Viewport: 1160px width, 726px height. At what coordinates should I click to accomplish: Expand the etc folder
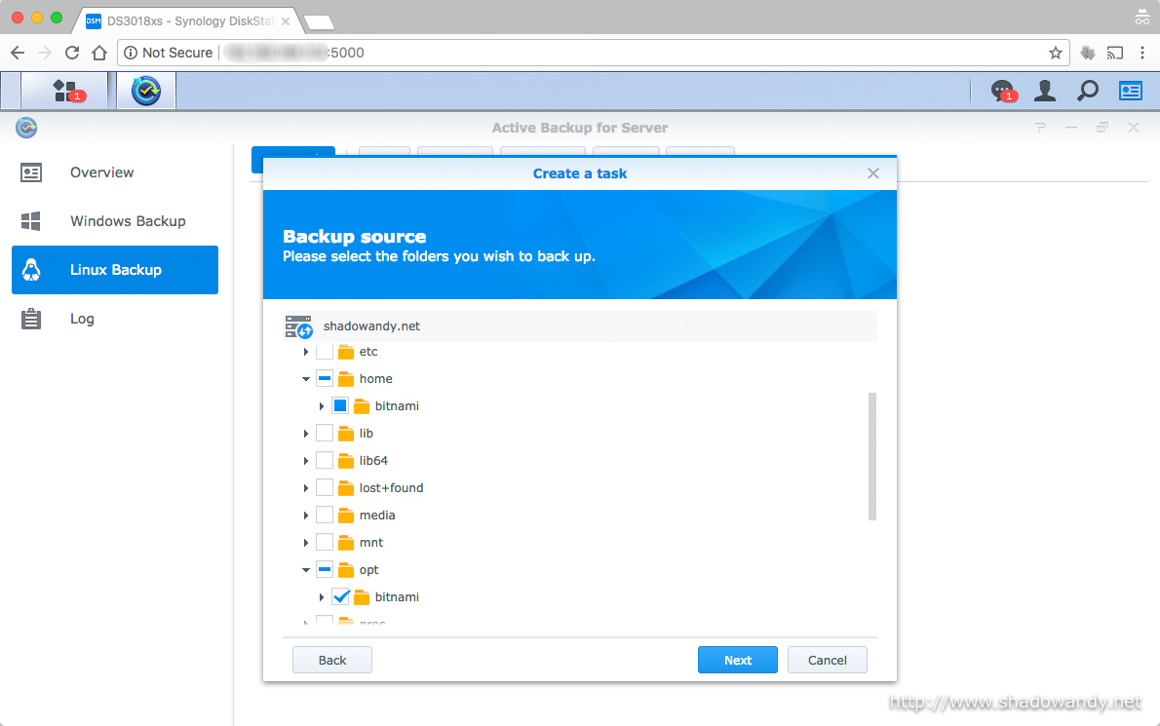pyautogui.click(x=305, y=352)
